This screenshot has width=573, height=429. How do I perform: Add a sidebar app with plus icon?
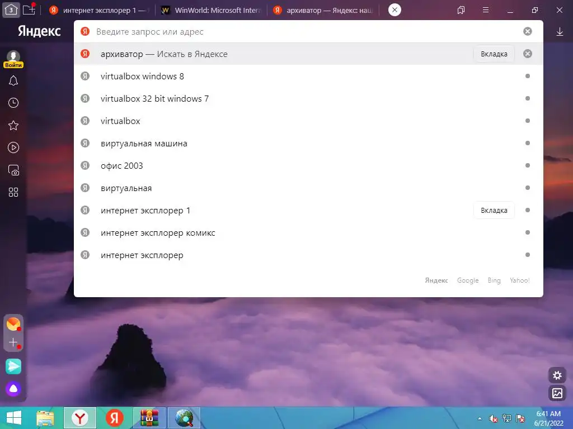13,342
